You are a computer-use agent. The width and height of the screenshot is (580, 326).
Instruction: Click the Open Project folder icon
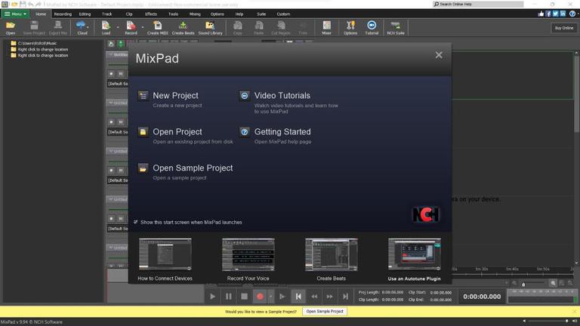[x=143, y=132]
